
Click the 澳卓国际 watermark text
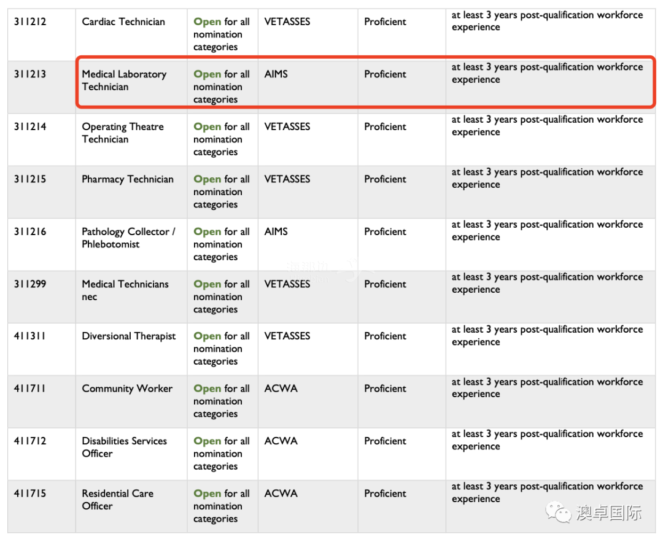[x=608, y=513]
